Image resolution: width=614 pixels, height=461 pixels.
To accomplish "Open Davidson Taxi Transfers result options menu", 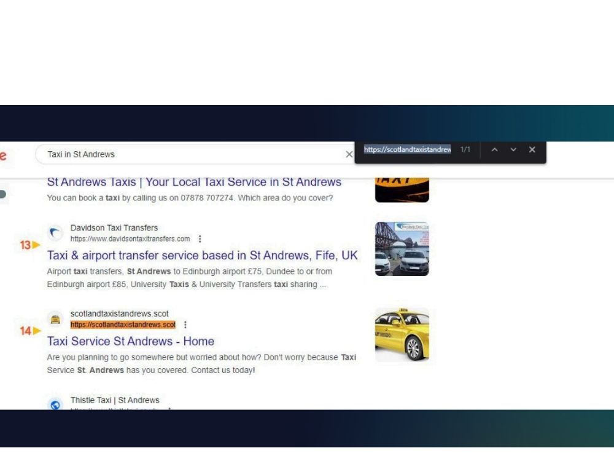I will click(x=200, y=238).
